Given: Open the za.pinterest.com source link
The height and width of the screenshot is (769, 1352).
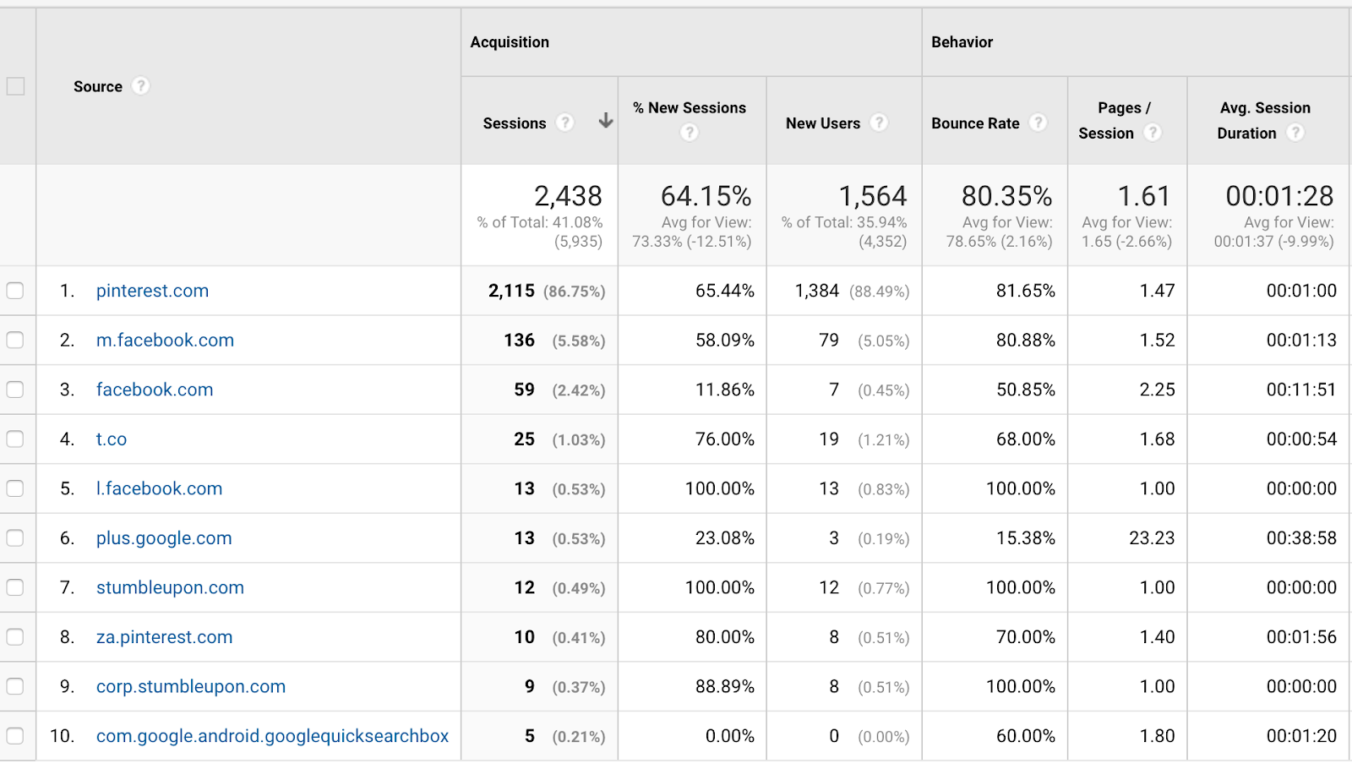Looking at the screenshot, I should (x=164, y=636).
